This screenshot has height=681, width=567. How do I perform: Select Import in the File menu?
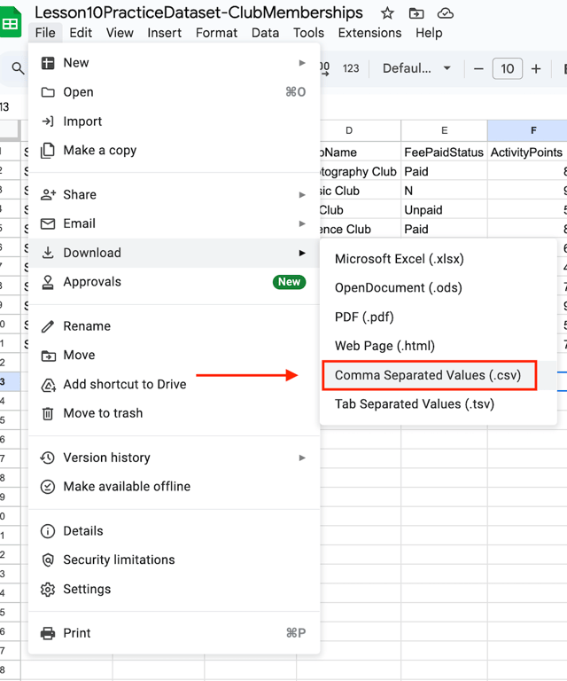(x=174, y=121)
